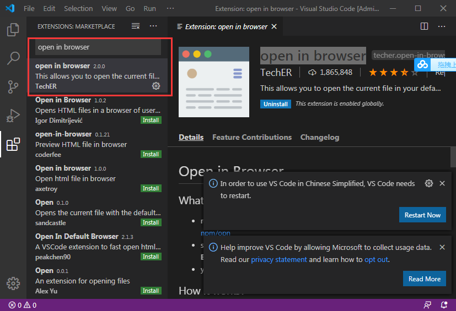This screenshot has width=456, height=311.
Task: Open the Source Control view
Action: pos(13,86)
